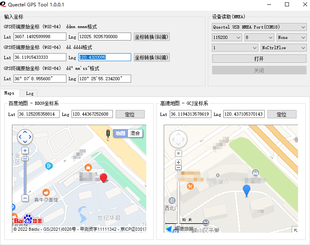310x245 pixels.
Task: Zoom in on the Baidu map
Action: (x=25, y=150)
